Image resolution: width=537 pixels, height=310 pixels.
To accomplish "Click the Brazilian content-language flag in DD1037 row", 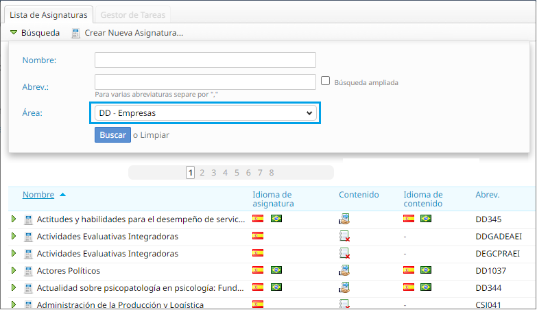I will point(426,270).
